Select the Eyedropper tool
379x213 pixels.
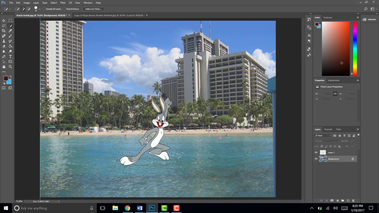click(x=10, y=31)
